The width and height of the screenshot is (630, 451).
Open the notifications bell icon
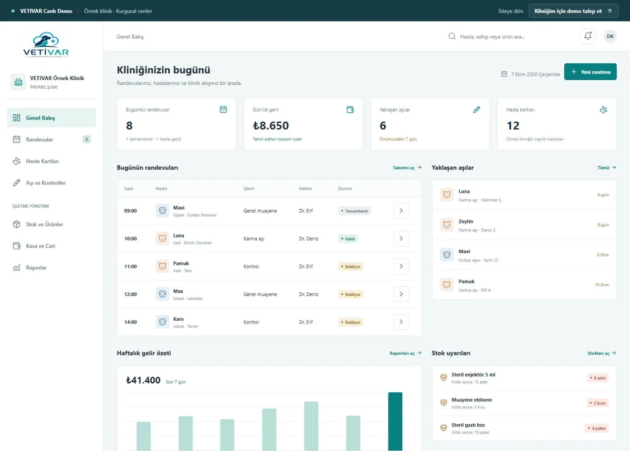click(587, 36)
